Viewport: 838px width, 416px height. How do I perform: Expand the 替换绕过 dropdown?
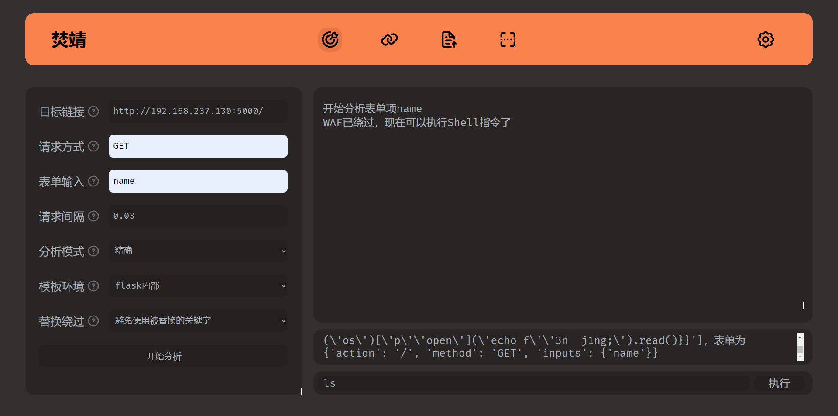click(198, 321)
